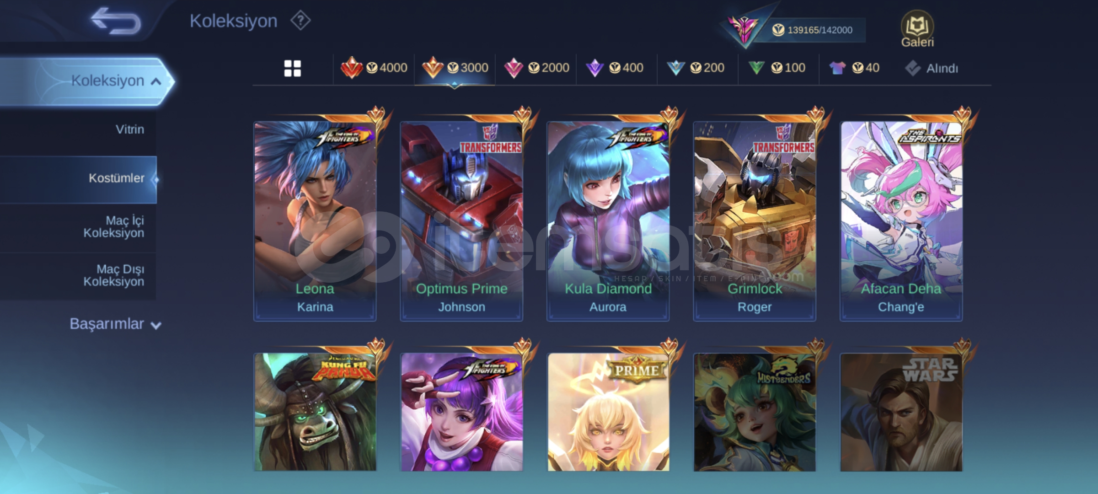The height and width of the screenshot is (494, 1098).
Task: Show all skins with grid icon
Action: pos(293,69)
